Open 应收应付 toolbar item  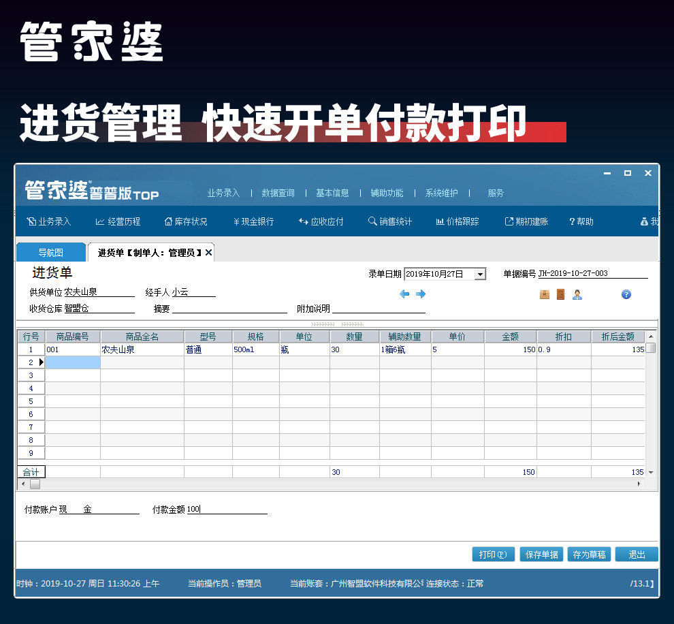321,221
